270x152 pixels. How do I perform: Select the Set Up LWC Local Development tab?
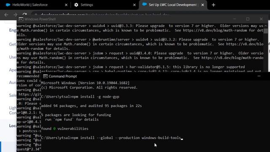173,5
